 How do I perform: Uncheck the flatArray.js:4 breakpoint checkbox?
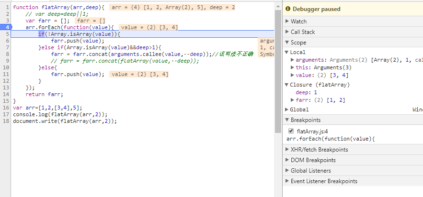[x=291, y=131]
